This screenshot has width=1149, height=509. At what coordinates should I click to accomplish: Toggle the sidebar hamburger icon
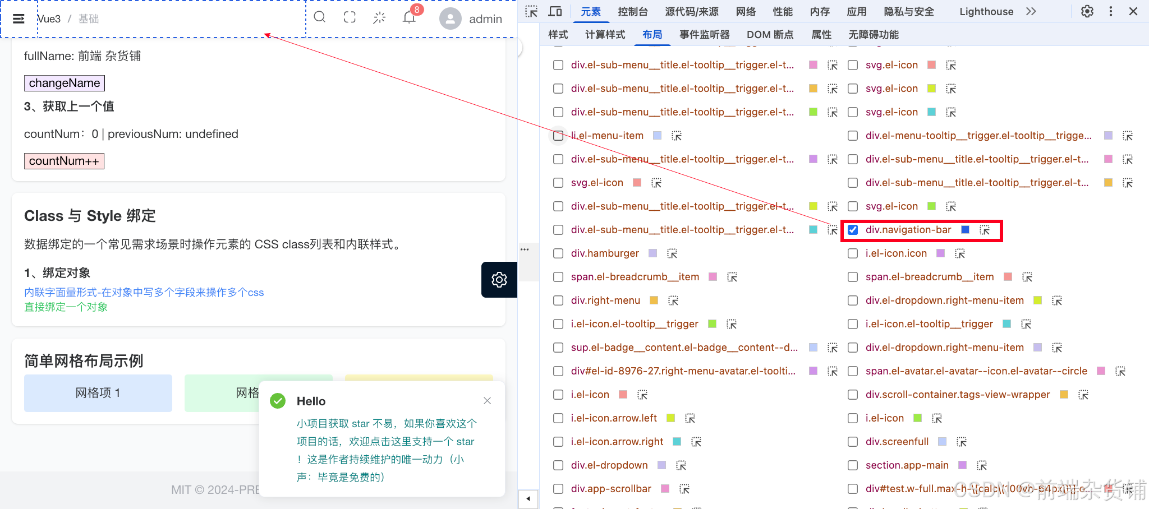[x=19, y=18]
